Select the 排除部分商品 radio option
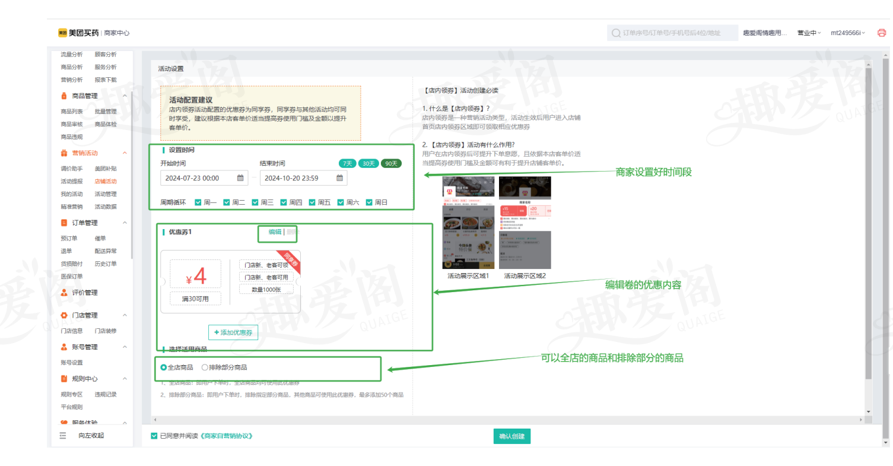893x466 pixels. click(205, 367)
